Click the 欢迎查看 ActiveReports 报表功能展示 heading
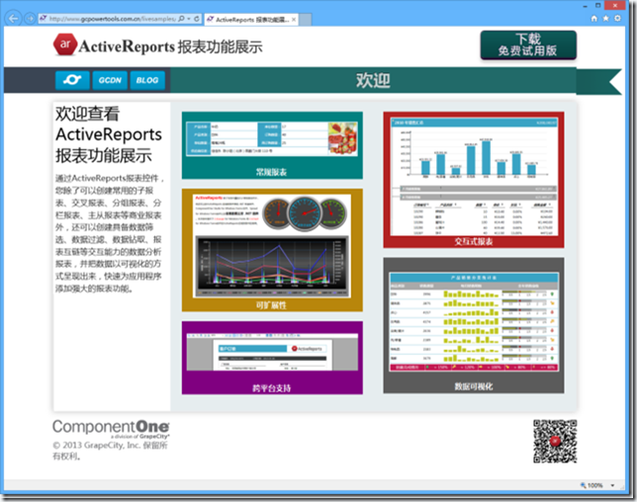Viewport: 637px width, 502px height. [x=109, y=134]
